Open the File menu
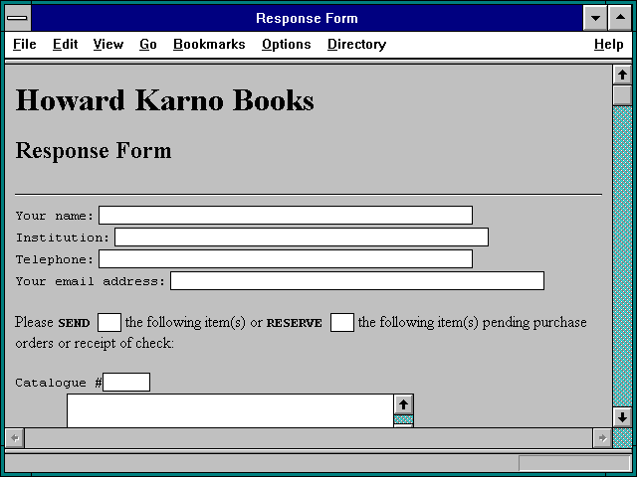The width and height of the screenshot is (637, 477). click(24, 44)
